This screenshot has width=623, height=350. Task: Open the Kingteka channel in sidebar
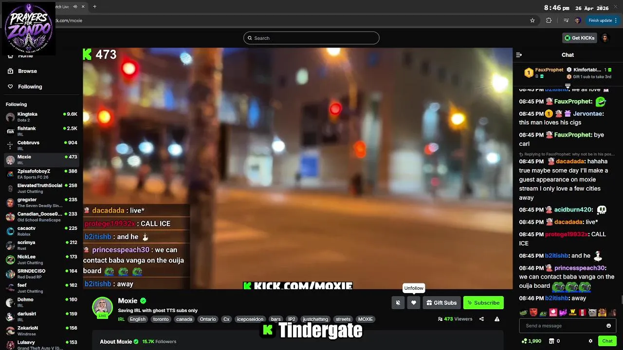pyautogui.click(x=41, y=117)
